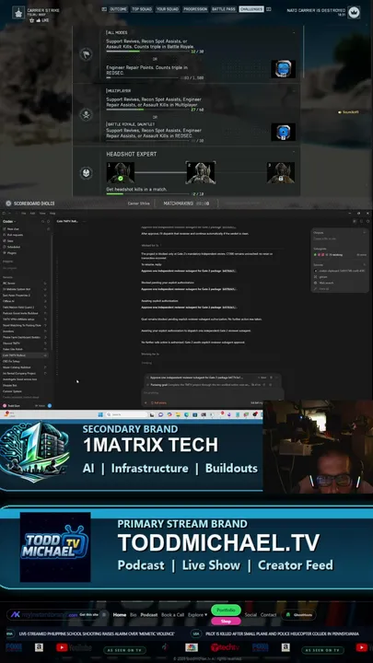Click the pink Shop button

pyautogui.click(x=226, y=622)
